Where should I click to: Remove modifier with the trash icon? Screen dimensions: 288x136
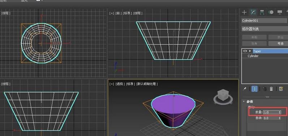[271, 89]
